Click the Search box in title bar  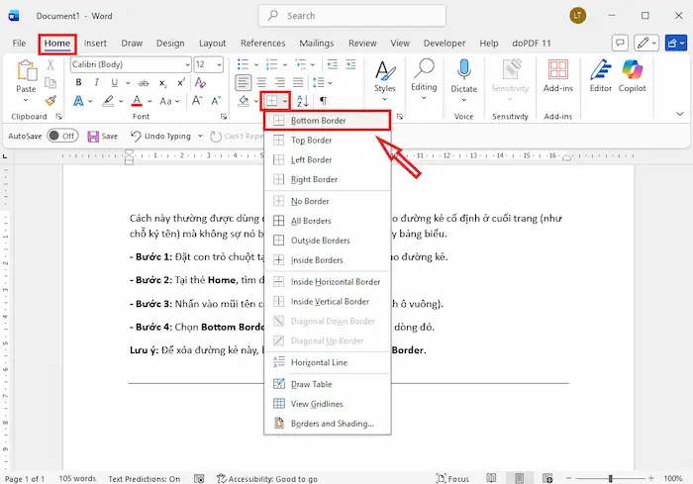coord(346,16)
